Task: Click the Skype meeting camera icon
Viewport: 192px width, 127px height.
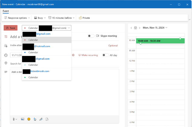Action: (97, 36)
